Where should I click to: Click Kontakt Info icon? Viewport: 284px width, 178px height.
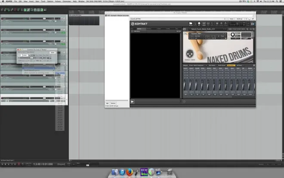(199, 24)
